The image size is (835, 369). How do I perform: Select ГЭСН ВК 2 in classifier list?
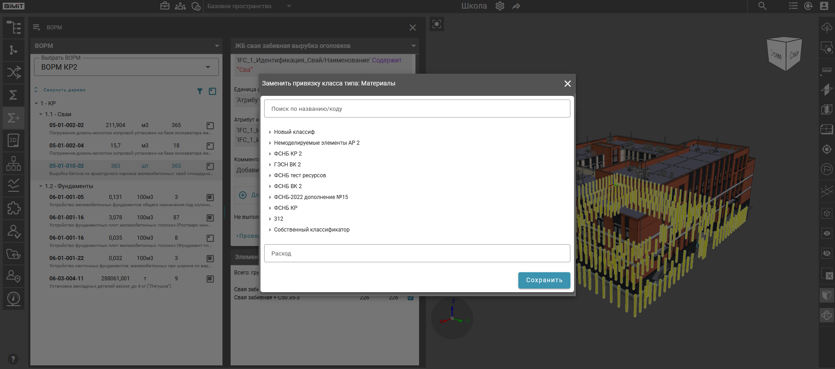pos(287,165)
